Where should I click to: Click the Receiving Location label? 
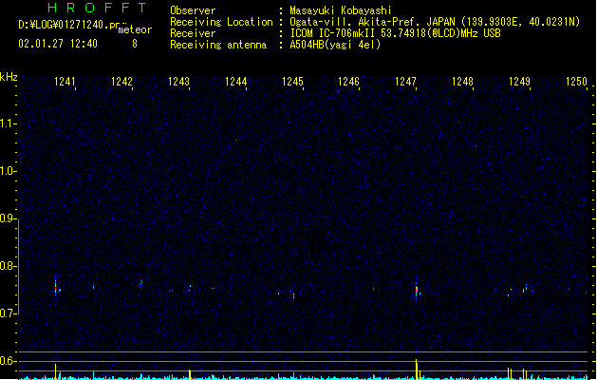click(221, 22)
